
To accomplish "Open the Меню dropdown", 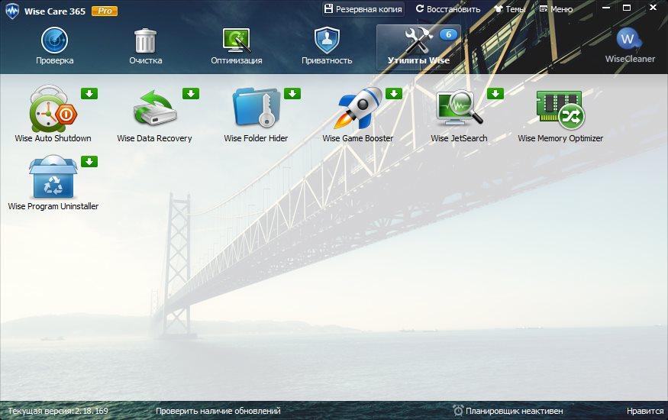I will click(556, 9).
